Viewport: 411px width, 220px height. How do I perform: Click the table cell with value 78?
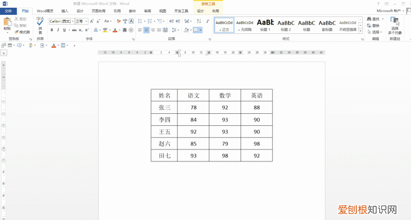[193, 107]
